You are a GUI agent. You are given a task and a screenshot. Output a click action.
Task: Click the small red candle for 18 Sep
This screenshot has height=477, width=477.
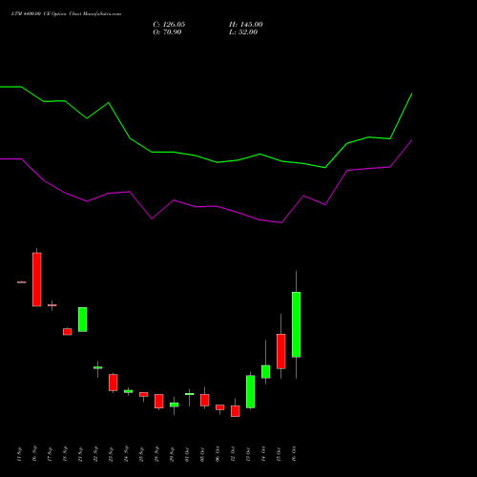[x=68, y=332]
